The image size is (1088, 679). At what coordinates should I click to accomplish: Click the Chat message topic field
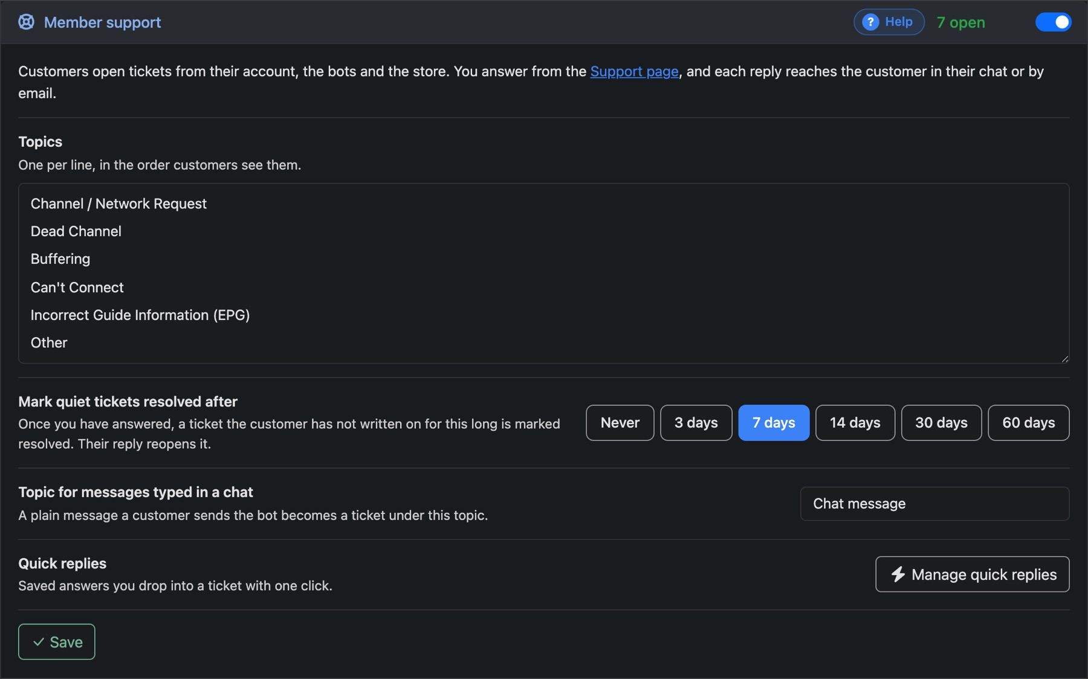pyautogui.click(x=934, y=504)
